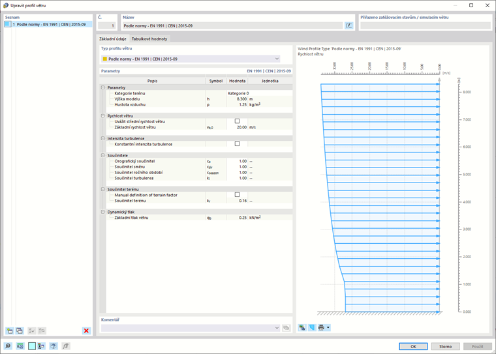Switch to 'Základní údaje' tab
Image resolution: width=496 pixels, height=354 pixels.
click(113, 39)
